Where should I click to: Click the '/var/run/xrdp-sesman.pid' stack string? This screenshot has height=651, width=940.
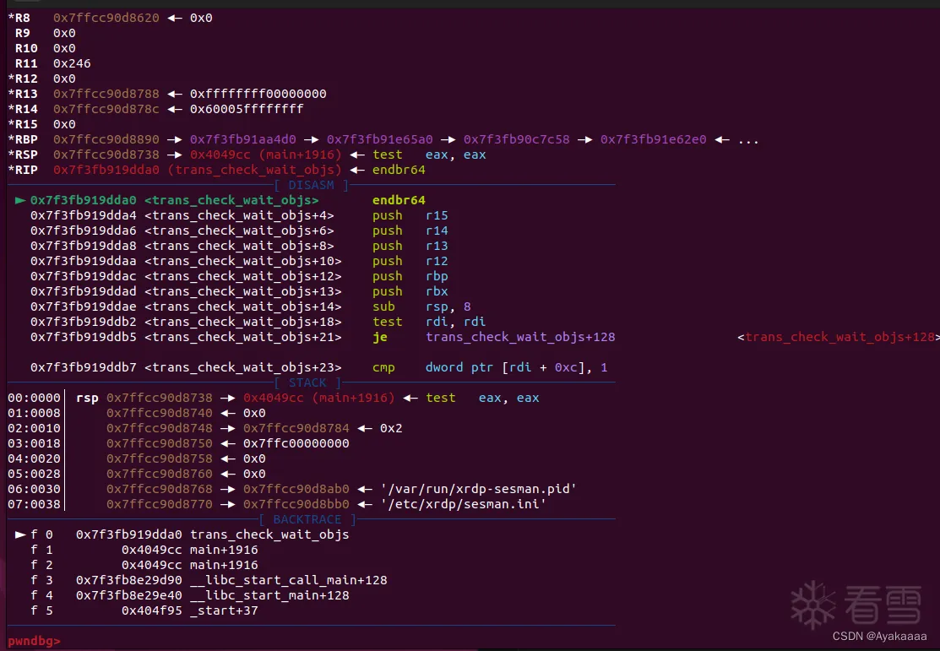pyautogui.click(x=478, y=489)
